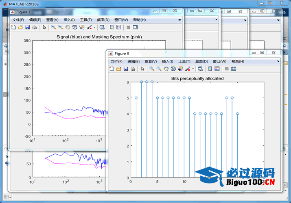The width and height of the screenshot is (291, 203).
Task: Click 'Signal (blue) and Masking Spectrum (pink)' title
Action: point(99,37)
